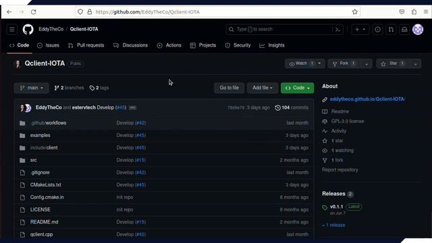Open the user profile avatar menu

pos(418,30)
